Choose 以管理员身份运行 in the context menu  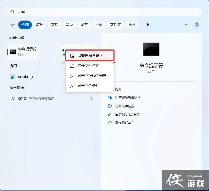tap(90, 56)
